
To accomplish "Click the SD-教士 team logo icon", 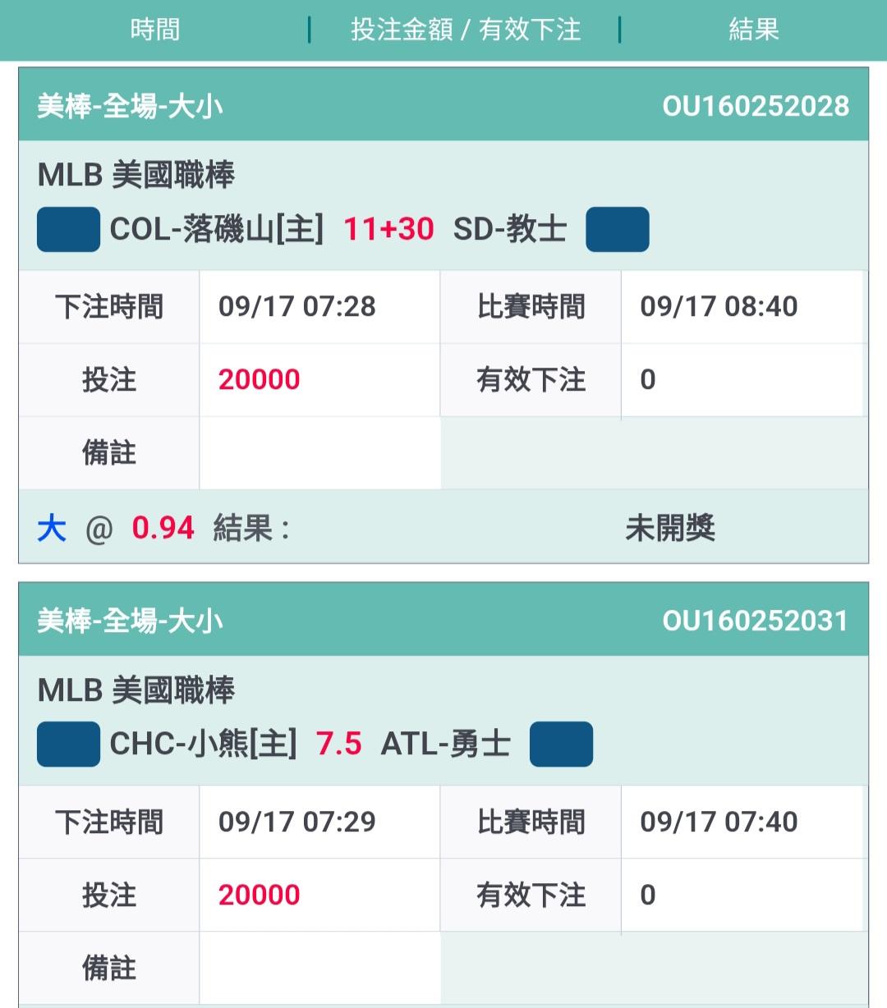I will [x=618, y=229].
